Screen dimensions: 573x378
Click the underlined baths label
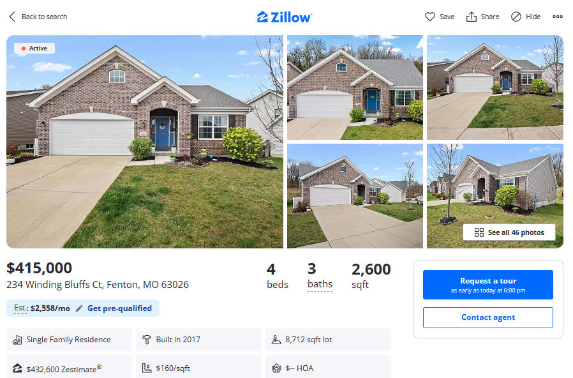click(320, 284)
